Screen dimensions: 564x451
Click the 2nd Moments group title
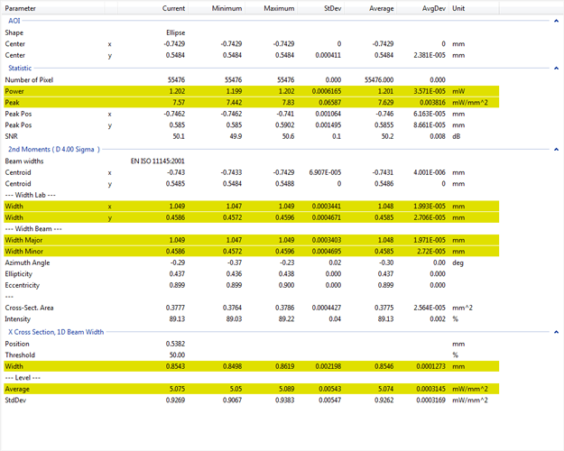tap(54, 149)
